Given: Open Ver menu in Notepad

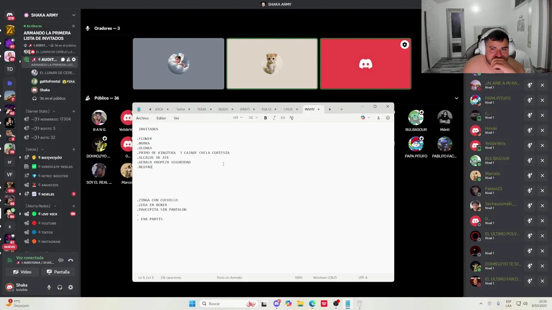Looking at the screenshot, I should 176,118.
